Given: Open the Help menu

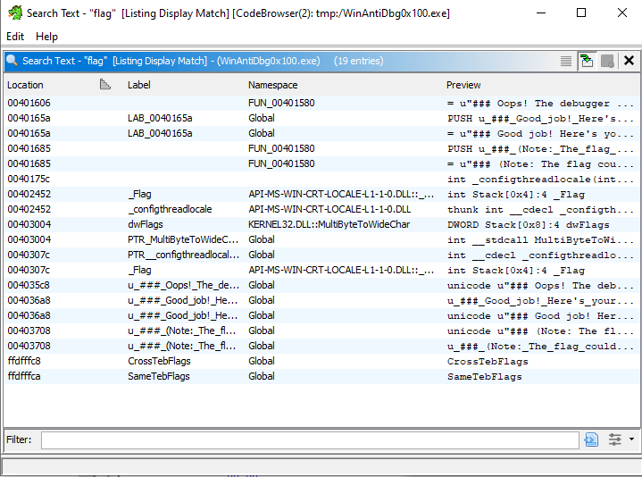Looking at the screenshot, I should click(x=46, y=37).
